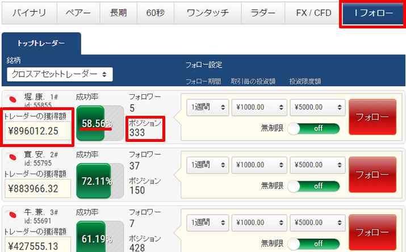
Task: Select the 長期 tab
Action: [x=118, y=13]
